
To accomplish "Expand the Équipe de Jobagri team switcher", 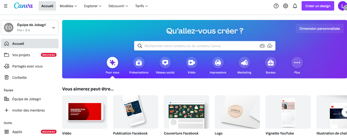I will click(29, 27).
